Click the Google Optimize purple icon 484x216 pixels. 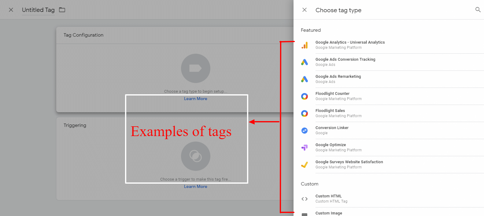point(305,148)
